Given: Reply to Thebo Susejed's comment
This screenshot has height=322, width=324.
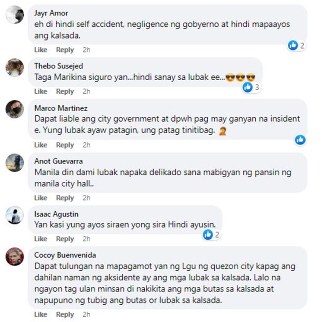Looking at the screenshot, I should tap(65, 91).
